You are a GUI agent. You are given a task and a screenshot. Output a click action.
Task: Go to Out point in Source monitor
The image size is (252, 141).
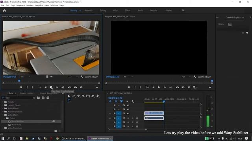tap(63, 87)
